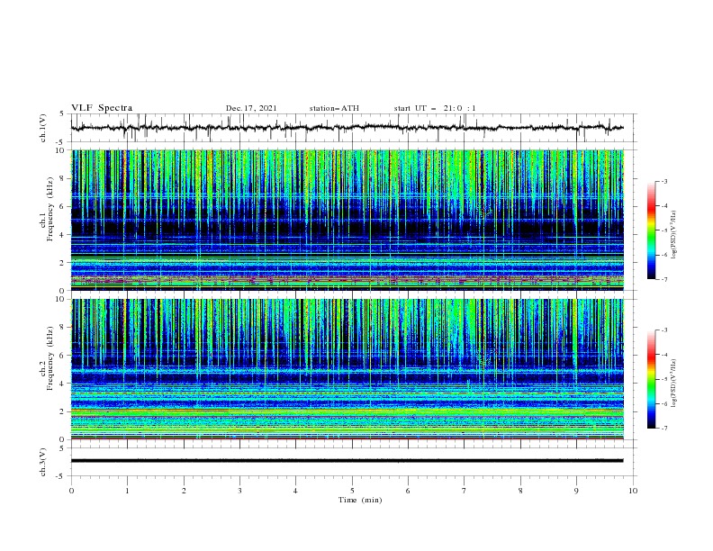The width and height of the screenshot is (713, 551).
Task: Click the "ch.1(V)" waveform axis label
Action: [x=43, y=128]
